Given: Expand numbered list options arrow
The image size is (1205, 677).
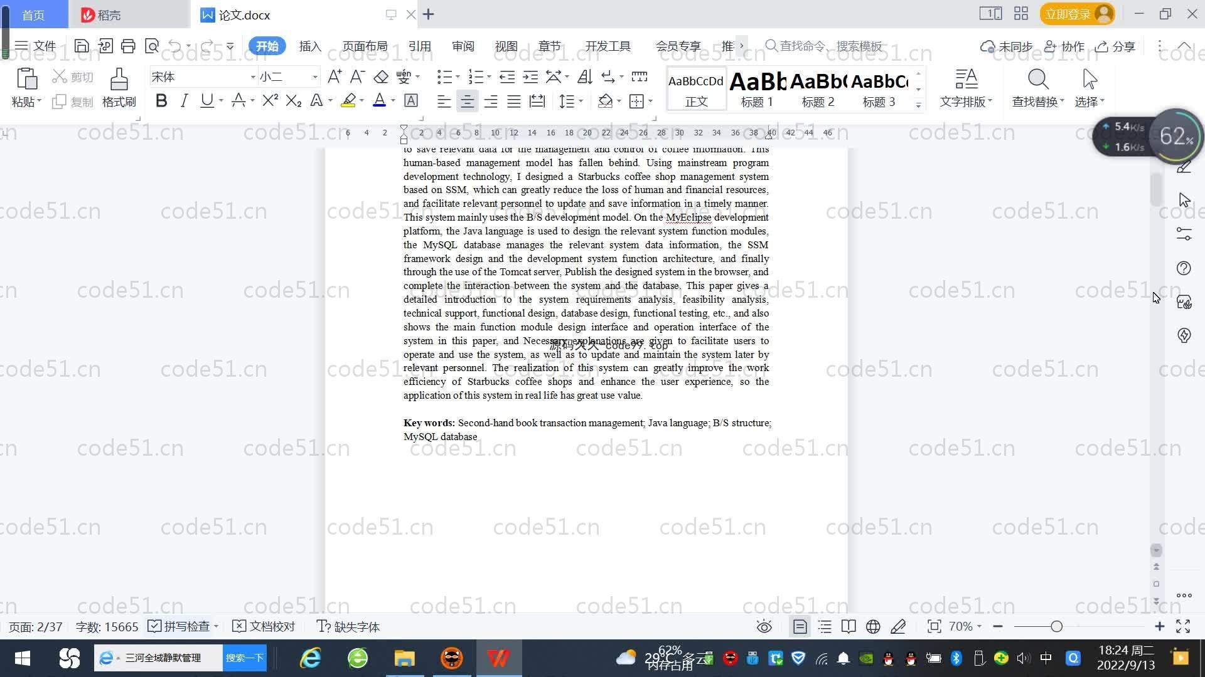Looking at the screenshot, I should [489, 77].
